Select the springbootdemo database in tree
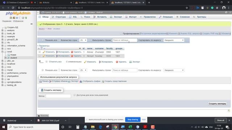Viewport: 232px width, 130px height. (x=14, y=82)
